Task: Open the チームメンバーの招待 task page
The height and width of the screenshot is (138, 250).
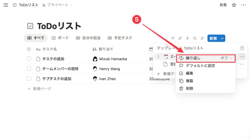Action: (60, 69)
